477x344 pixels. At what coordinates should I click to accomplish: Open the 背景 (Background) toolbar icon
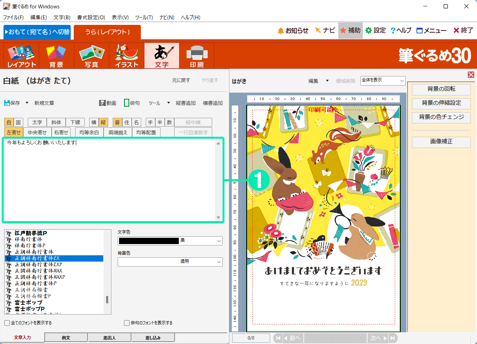[x=56, y=56]
